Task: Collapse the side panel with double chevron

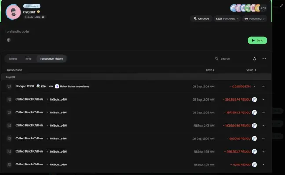Action: pos(281,5)
